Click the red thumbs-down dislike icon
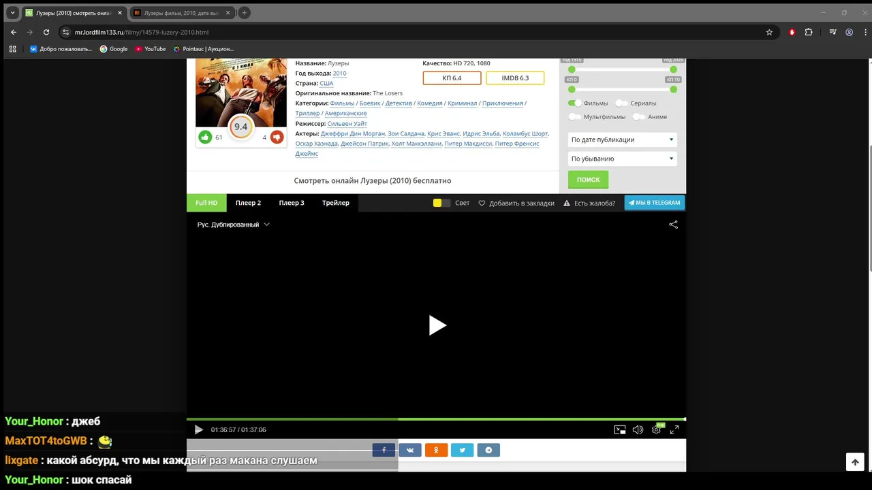This screenshot has height=490, width=872. coord(277,137)
